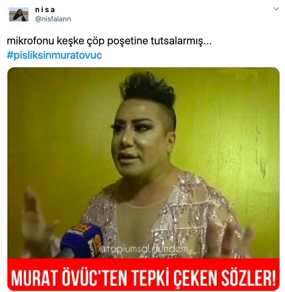Visit the @nisfalann handle link
The width and height of the screenshot is (285, 292).
point(53,19)
